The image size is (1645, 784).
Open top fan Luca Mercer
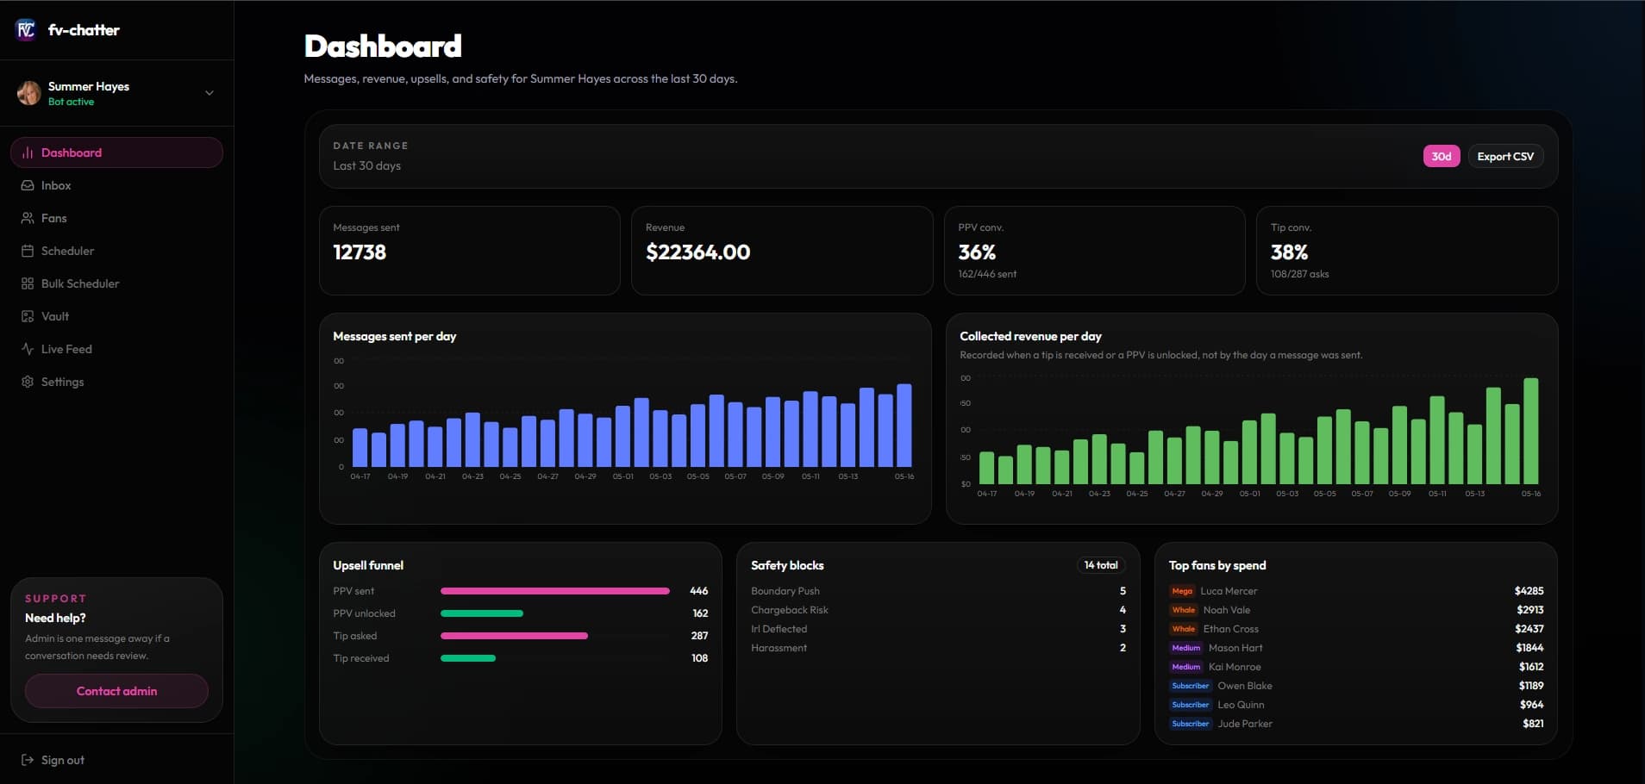(1229, 591)
